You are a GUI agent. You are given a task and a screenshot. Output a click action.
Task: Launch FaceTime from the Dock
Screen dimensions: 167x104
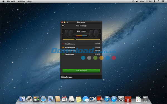[92, 99]
